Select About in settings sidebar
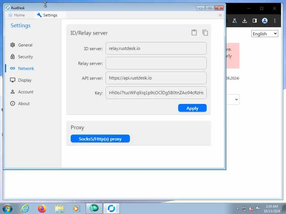Viewport: 286px width, 214px height. click(x=24, y=104)
